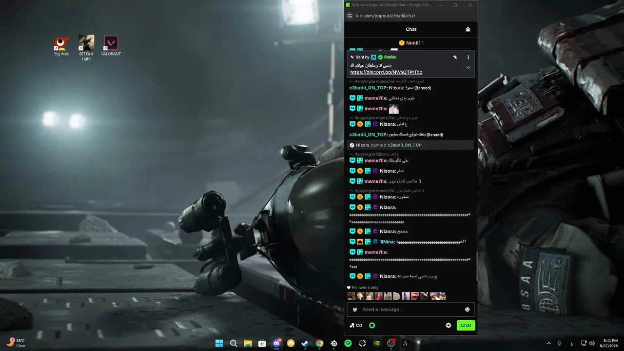Open the NVIDIA app from the taskbar

click(x=377, y=343)
